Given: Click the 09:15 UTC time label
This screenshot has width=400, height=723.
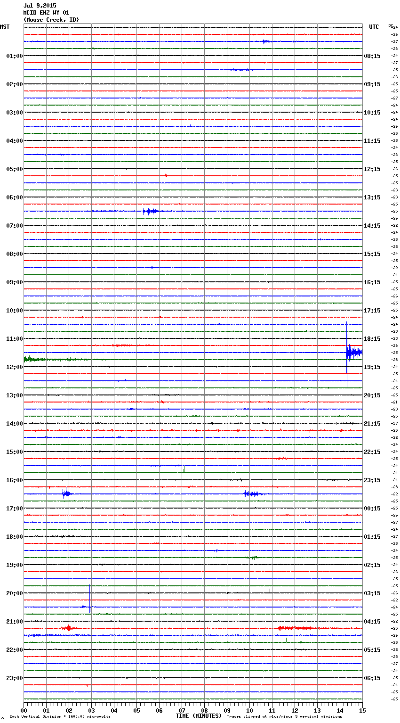Looking at the screenshot, I should pyautogui.click(x=372, y=84).
